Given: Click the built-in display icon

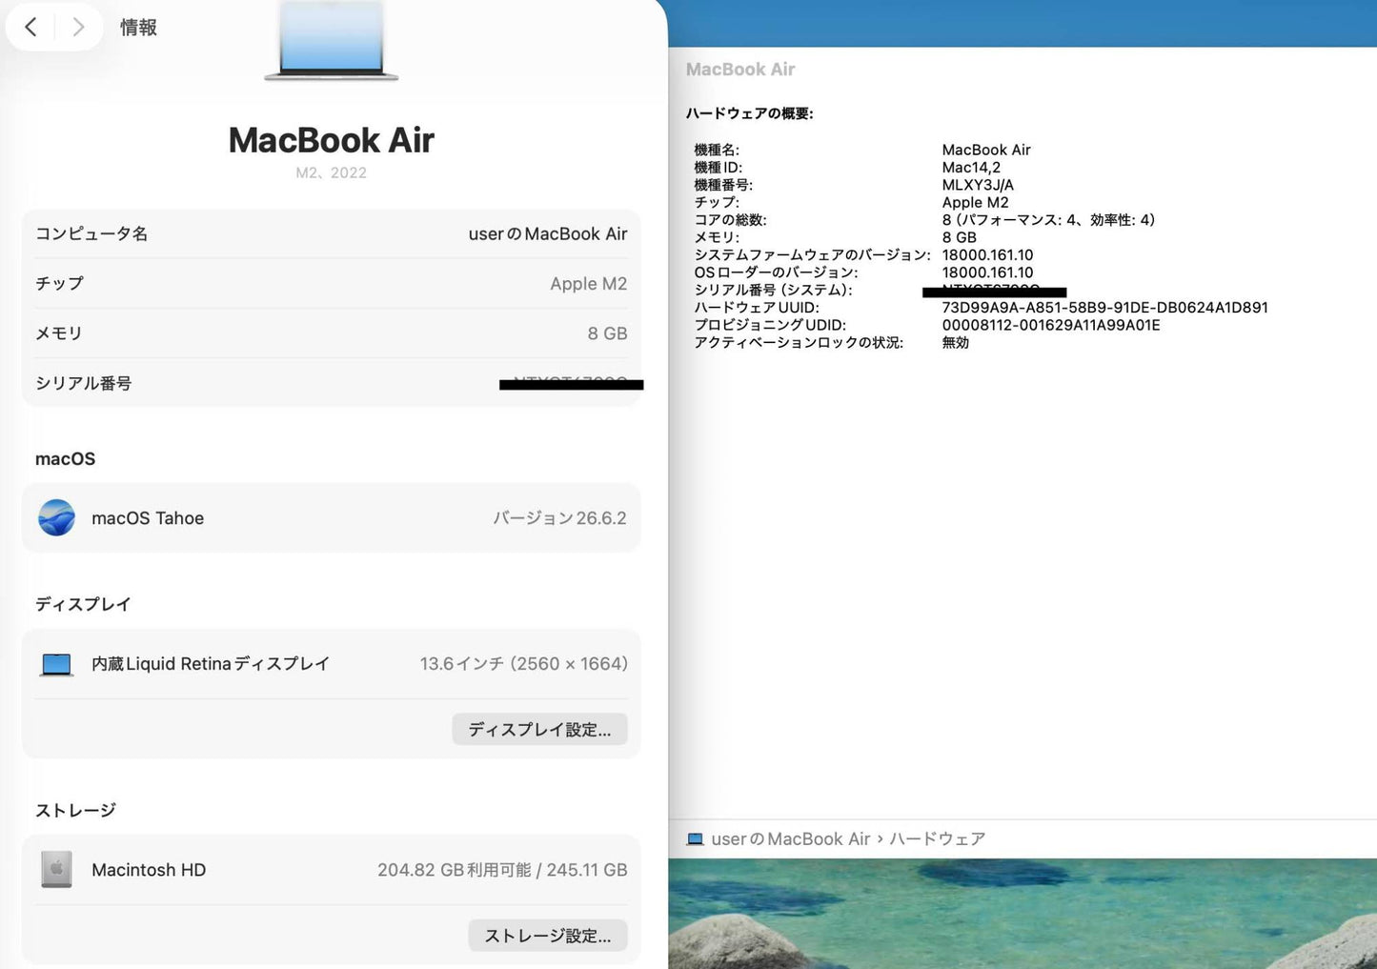Looking at the screenshot, I should click(56, 664).
